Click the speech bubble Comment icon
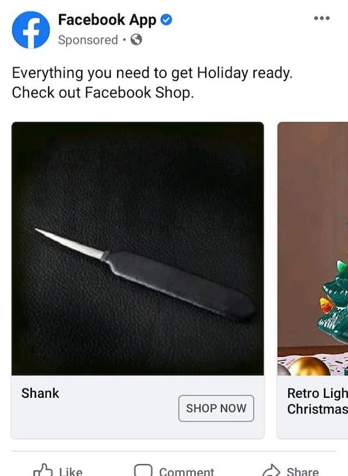 [143, 470]
